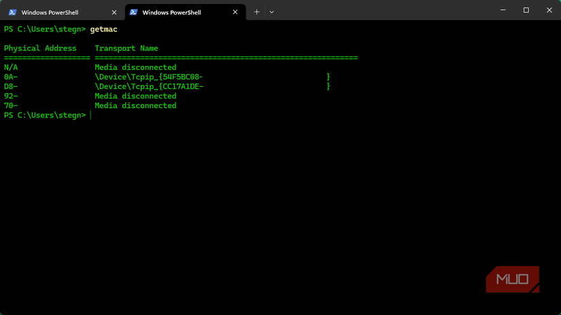Minimize the terminal window

(x=503, y=10)
